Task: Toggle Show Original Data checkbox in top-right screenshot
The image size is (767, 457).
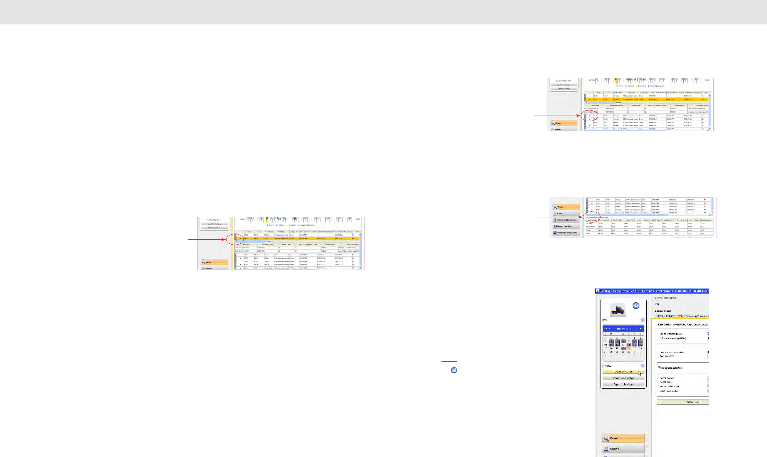Action: pyautogui.click(x=557, y=81)
